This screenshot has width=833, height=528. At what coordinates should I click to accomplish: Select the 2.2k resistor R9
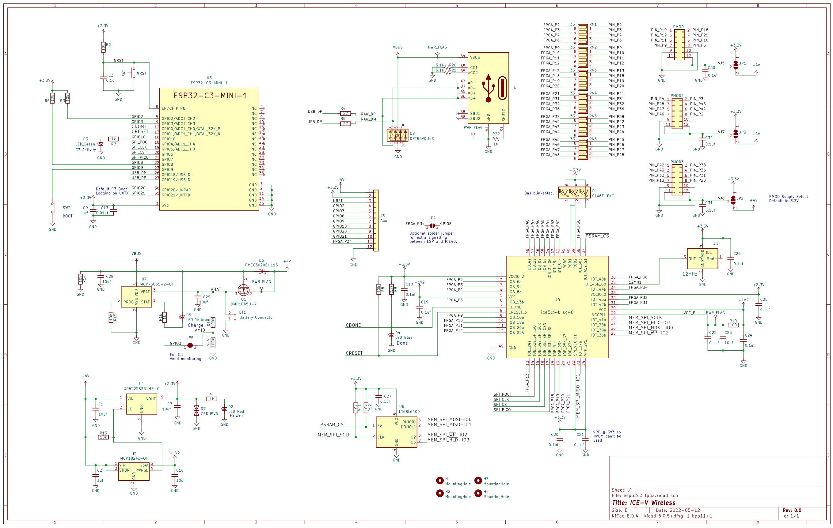click(x=391, y=289)
